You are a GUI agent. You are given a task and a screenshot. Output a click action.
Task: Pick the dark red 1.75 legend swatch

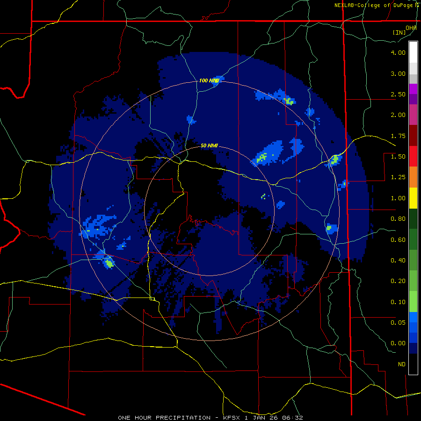pos(413,136)
